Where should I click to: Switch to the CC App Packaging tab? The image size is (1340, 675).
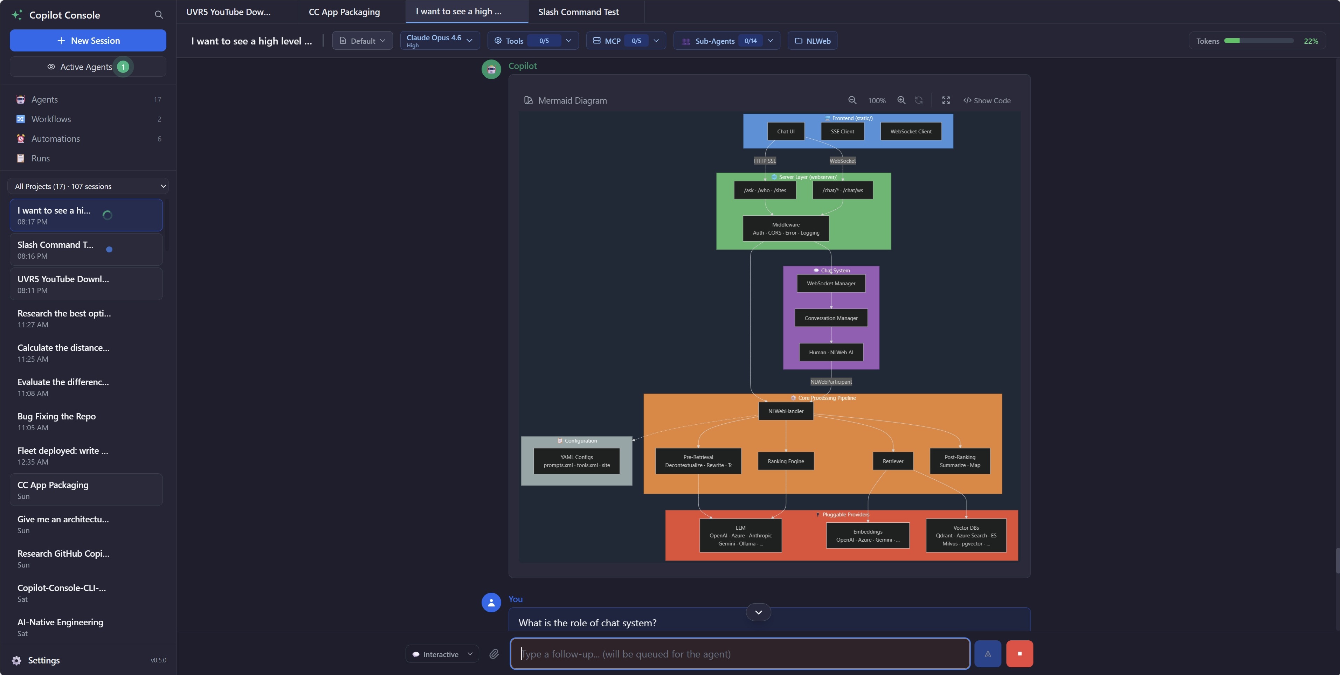344,12
